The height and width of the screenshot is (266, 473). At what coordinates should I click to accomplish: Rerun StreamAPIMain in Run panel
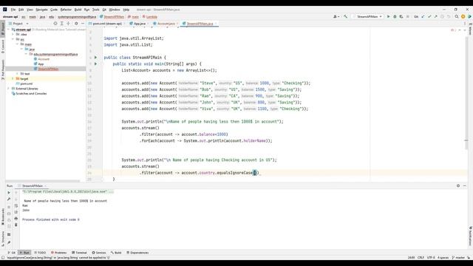click(9, 192)
